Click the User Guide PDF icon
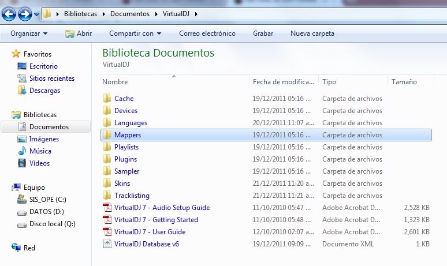 pos(107,231)
